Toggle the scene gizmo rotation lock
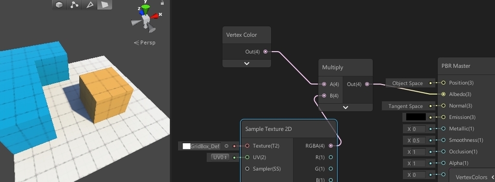The image size is (495, 182). point(162,3)
